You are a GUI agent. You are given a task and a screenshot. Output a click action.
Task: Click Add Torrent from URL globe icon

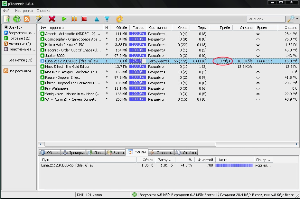click(x=17, y=19)
